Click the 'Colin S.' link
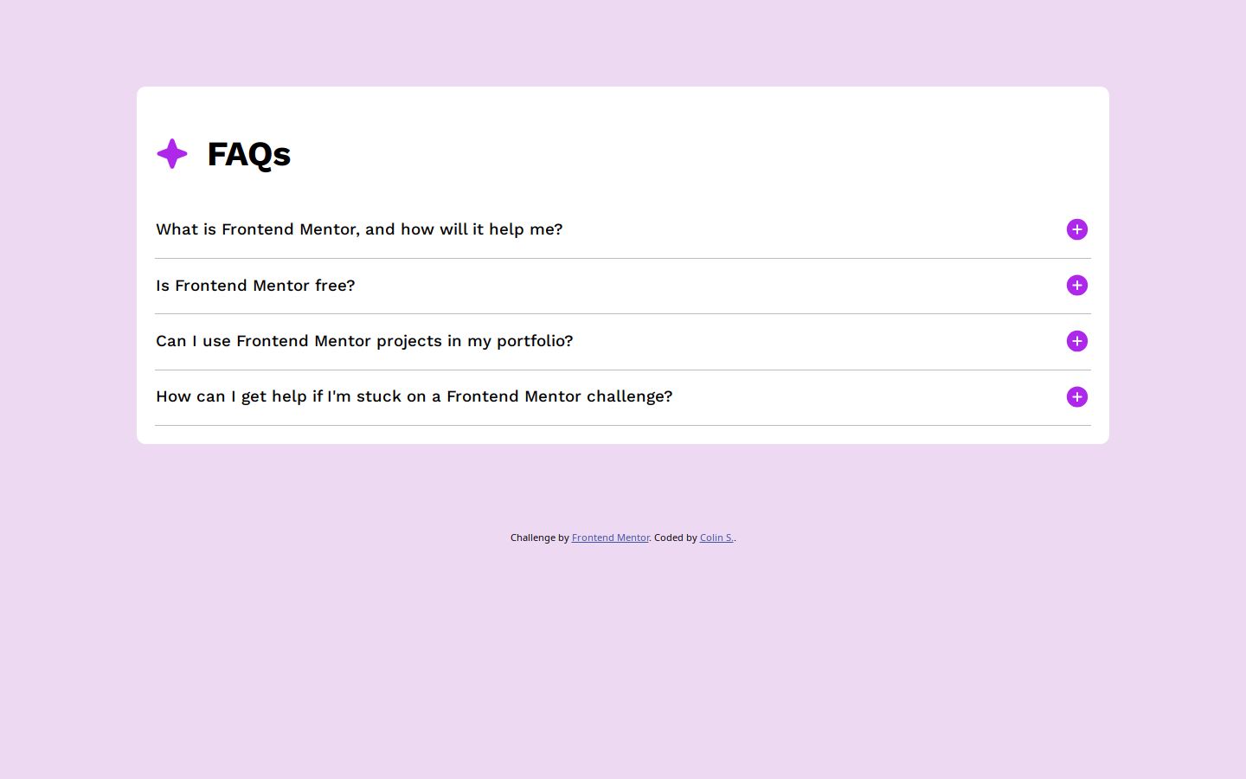 click(716, 538)
